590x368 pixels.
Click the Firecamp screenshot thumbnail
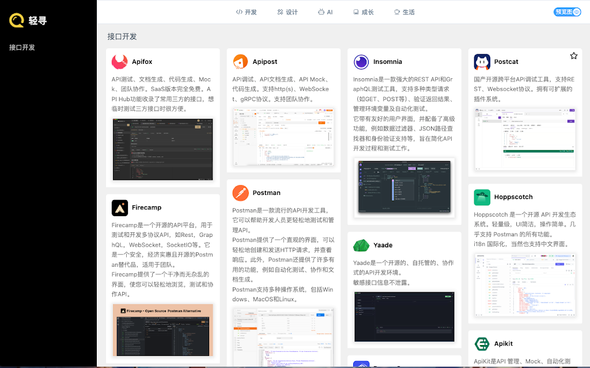coord(163,330)
